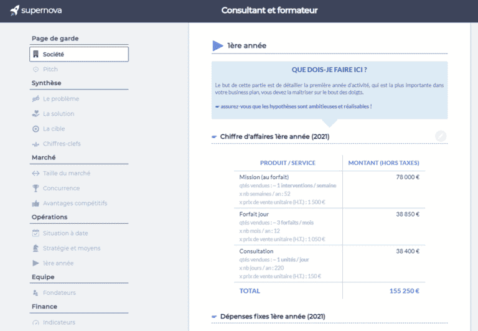Click the Supernova rocket logo
Screen dimensions: 478x331
[15, 11]
